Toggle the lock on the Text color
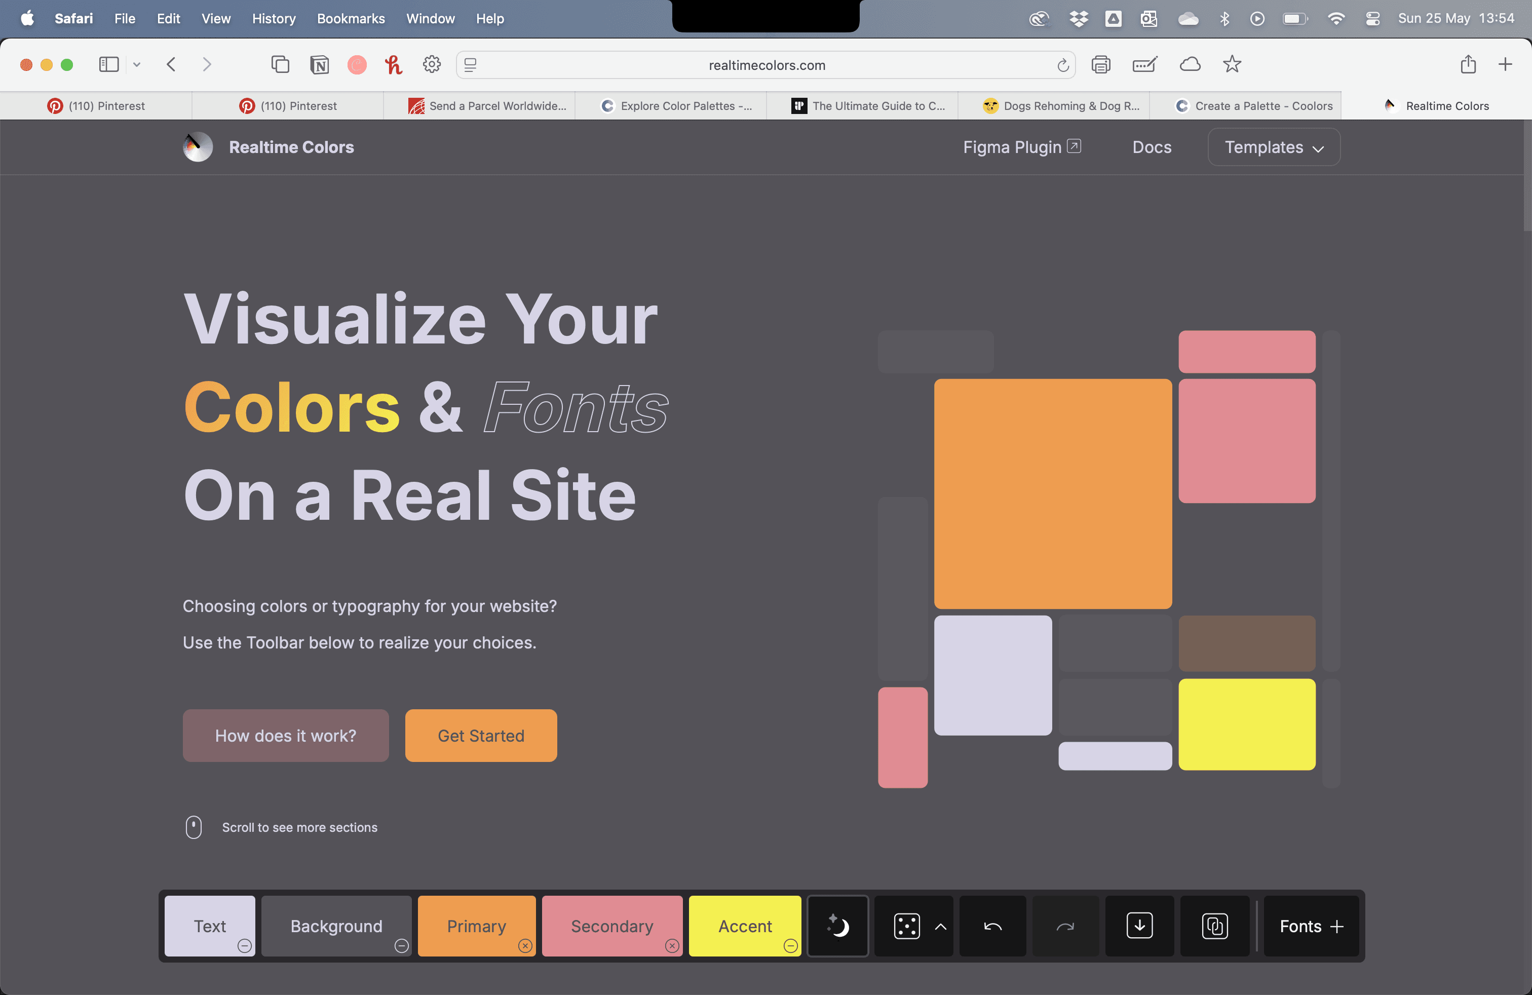This screenshot has width=1532, height=995. point(245,945)
